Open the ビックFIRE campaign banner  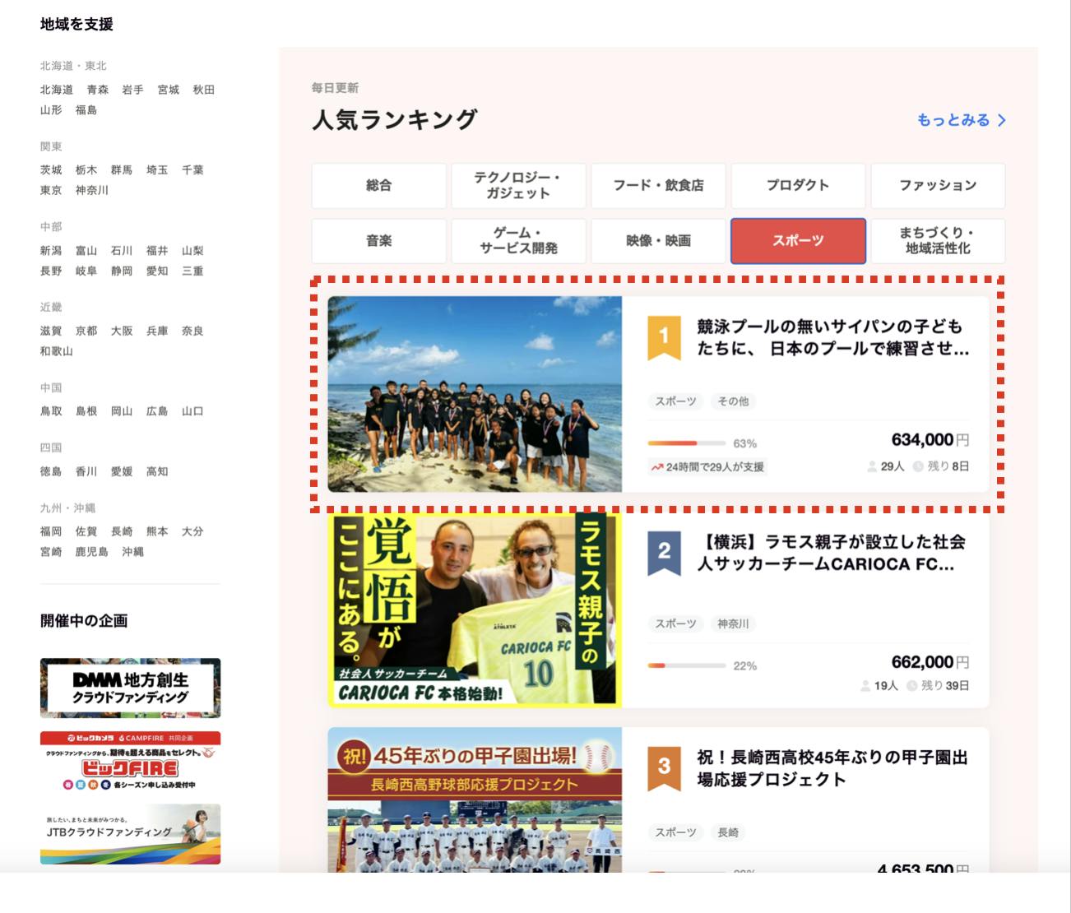click(130, 761)
